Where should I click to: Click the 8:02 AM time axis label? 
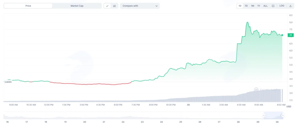[281, 105]
